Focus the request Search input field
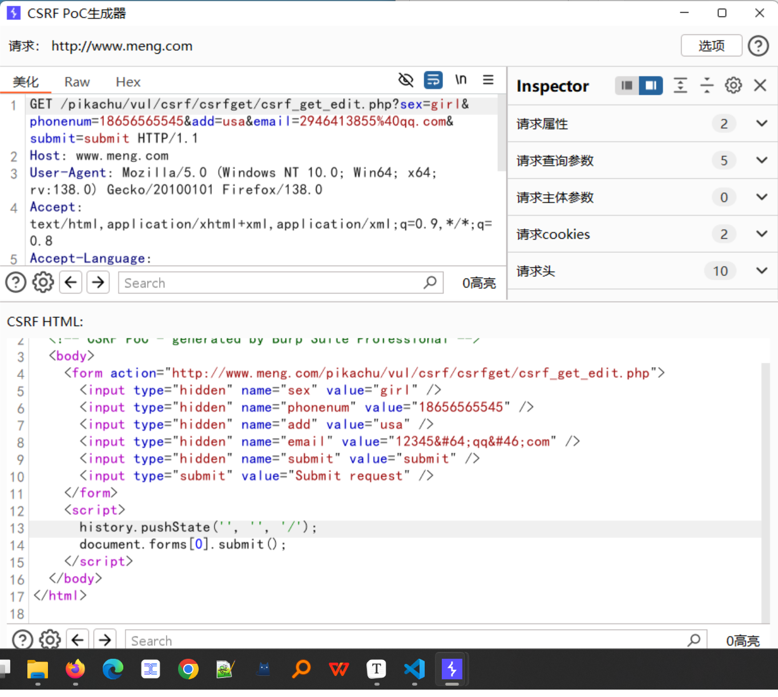 [x=280, y=283]
